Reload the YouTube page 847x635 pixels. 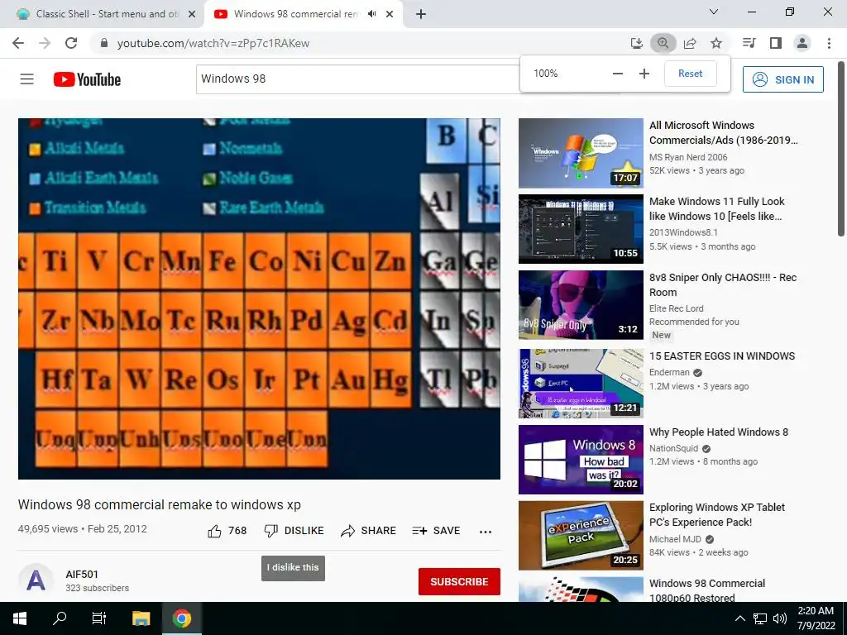[x=71, y=43]
